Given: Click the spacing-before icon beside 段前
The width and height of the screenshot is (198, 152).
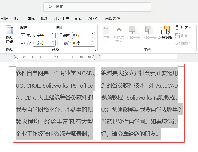Looking at the screenshot, I should 59,35.
